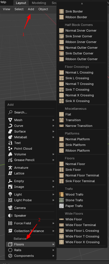Click the Stone Trafo texture icon
The width and height of the screenshot is (109, 264).
(61, 200)
